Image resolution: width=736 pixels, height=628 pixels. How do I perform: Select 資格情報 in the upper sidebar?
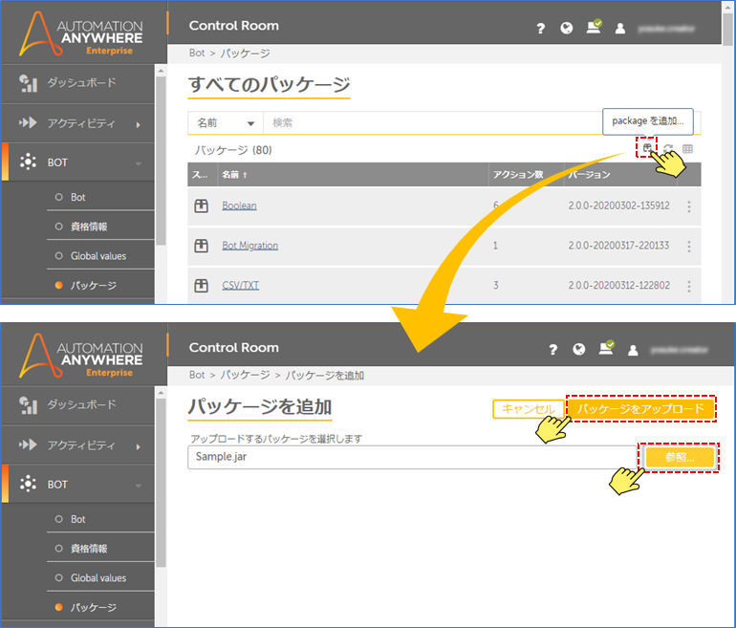(89, 227)
